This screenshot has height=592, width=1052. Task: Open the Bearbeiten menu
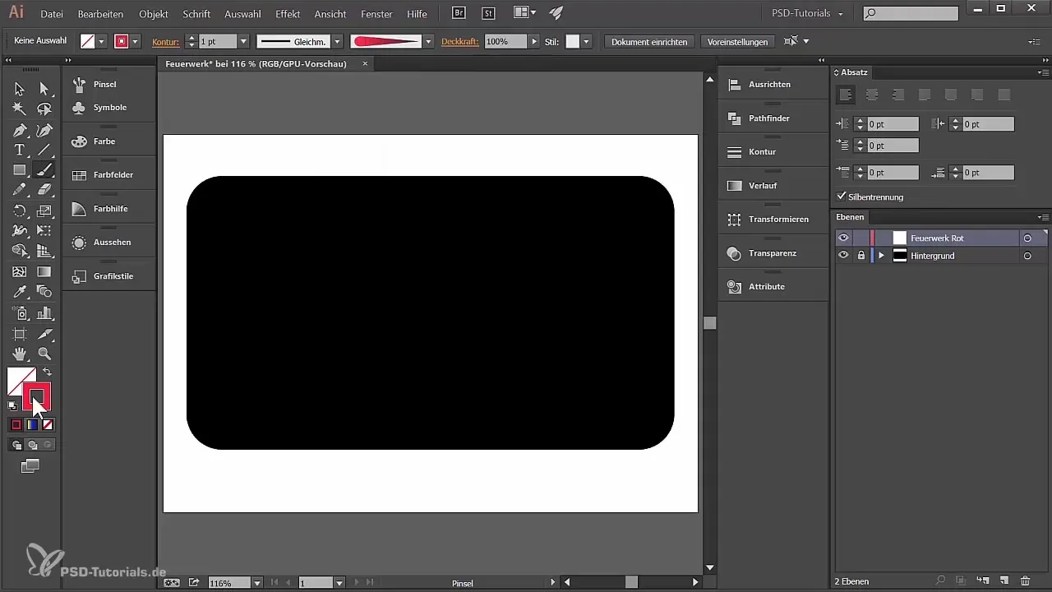100,14
